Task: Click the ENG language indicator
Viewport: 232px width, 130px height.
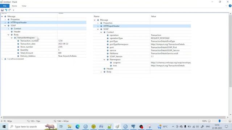Action: coord(208,126)
